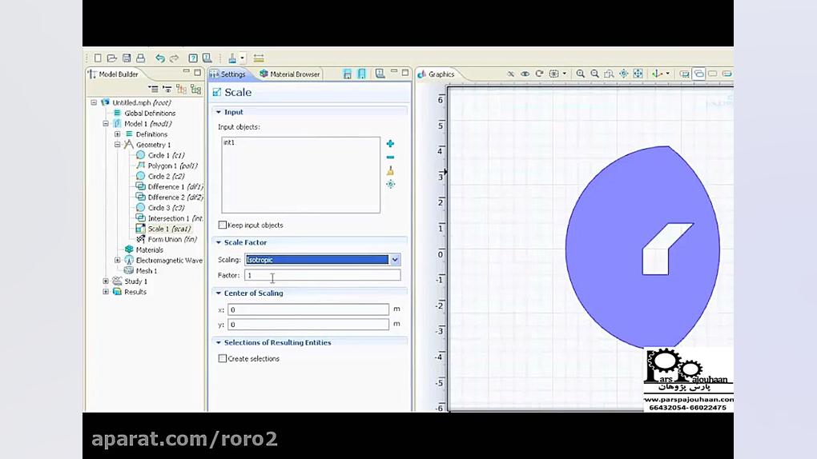This screenshot has height=459, width=817.
Task: Click the plus icon to add input objects
Action: pos(390,144)
